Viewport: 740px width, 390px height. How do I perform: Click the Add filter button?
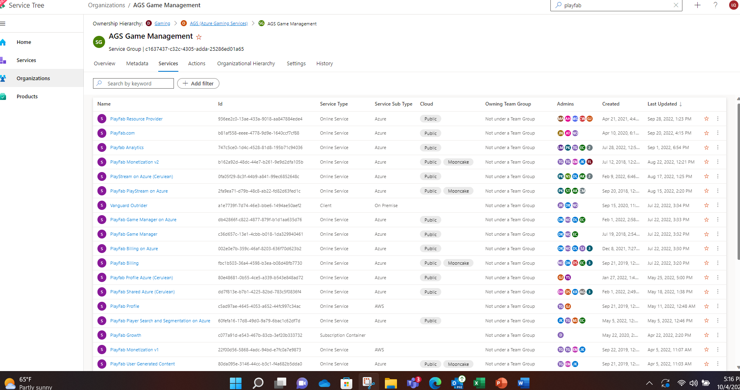coord(198,83)
